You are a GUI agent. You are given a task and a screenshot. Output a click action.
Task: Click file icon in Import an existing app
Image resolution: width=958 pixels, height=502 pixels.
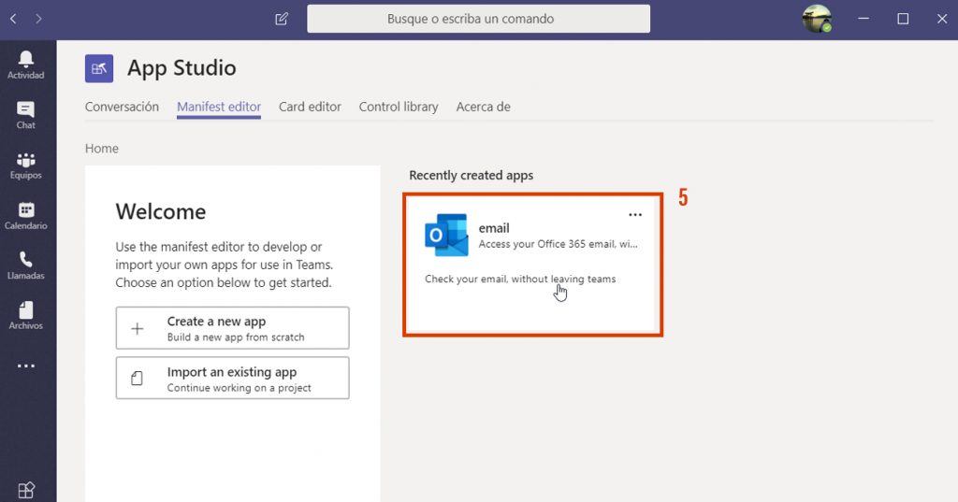(138, 379)
